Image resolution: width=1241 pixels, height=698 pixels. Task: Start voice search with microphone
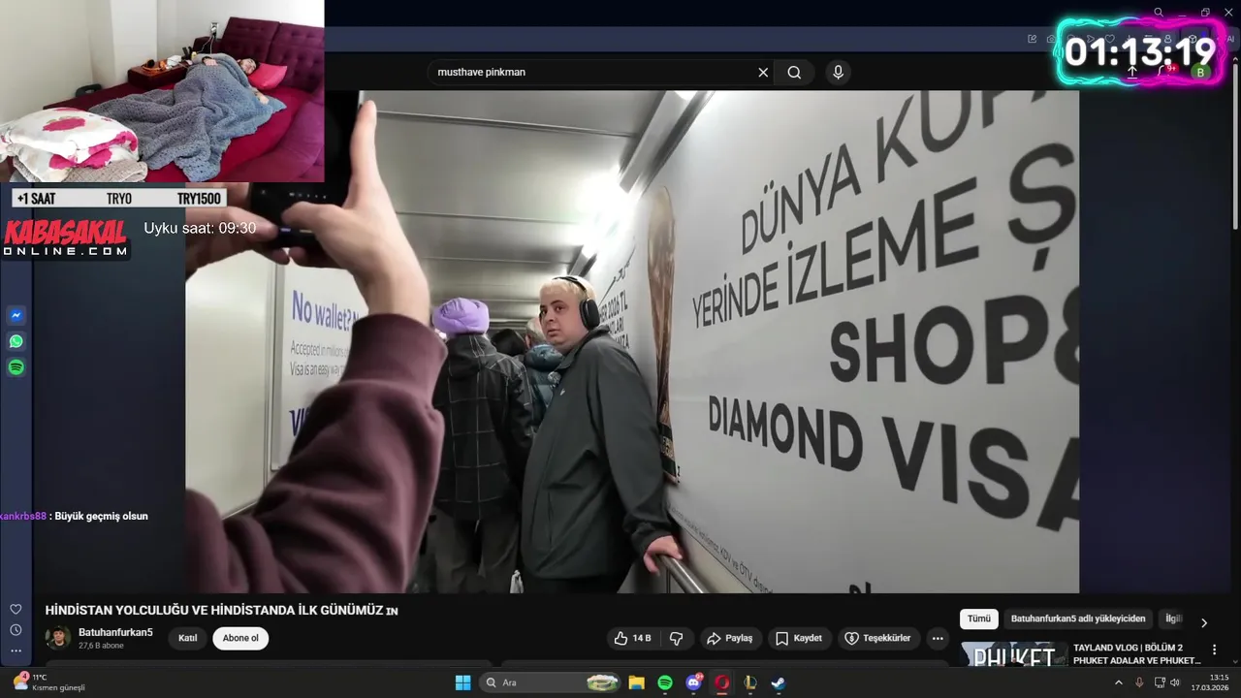point(839,73)
